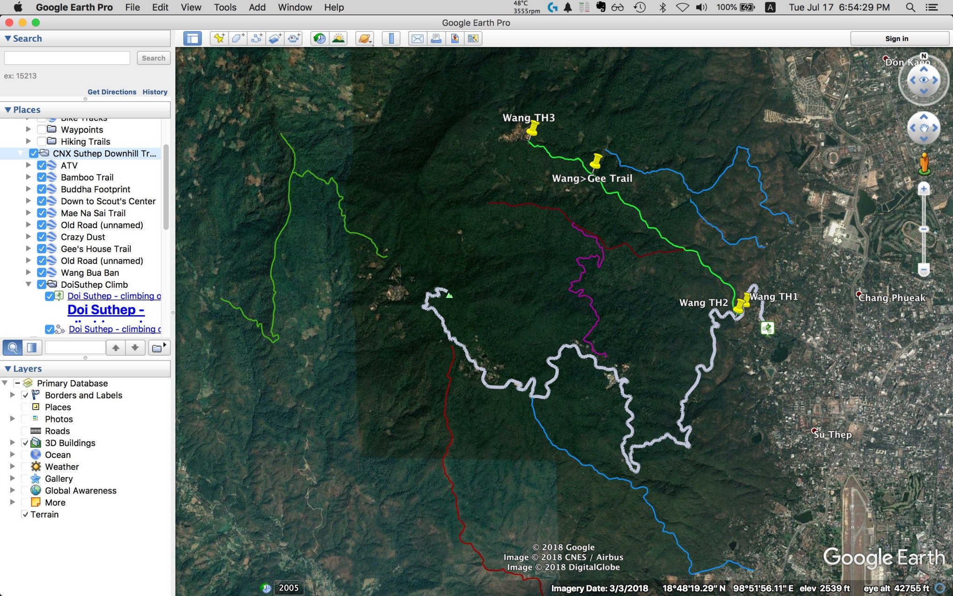The width and height of the screenshot is (953, 596).
Task: Toggle the Terrain layer checkbox
Action: coord(25,515)
